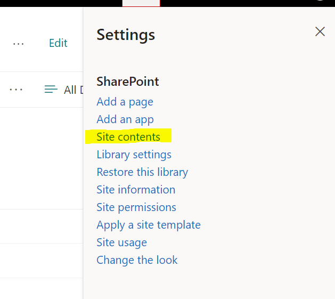Open Site information
335x299 pixels.
tap(136, 190)
